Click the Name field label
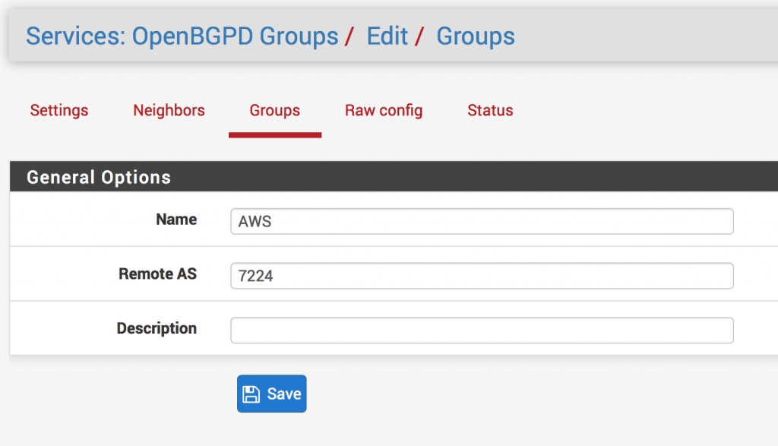 (x=176, y=220)
